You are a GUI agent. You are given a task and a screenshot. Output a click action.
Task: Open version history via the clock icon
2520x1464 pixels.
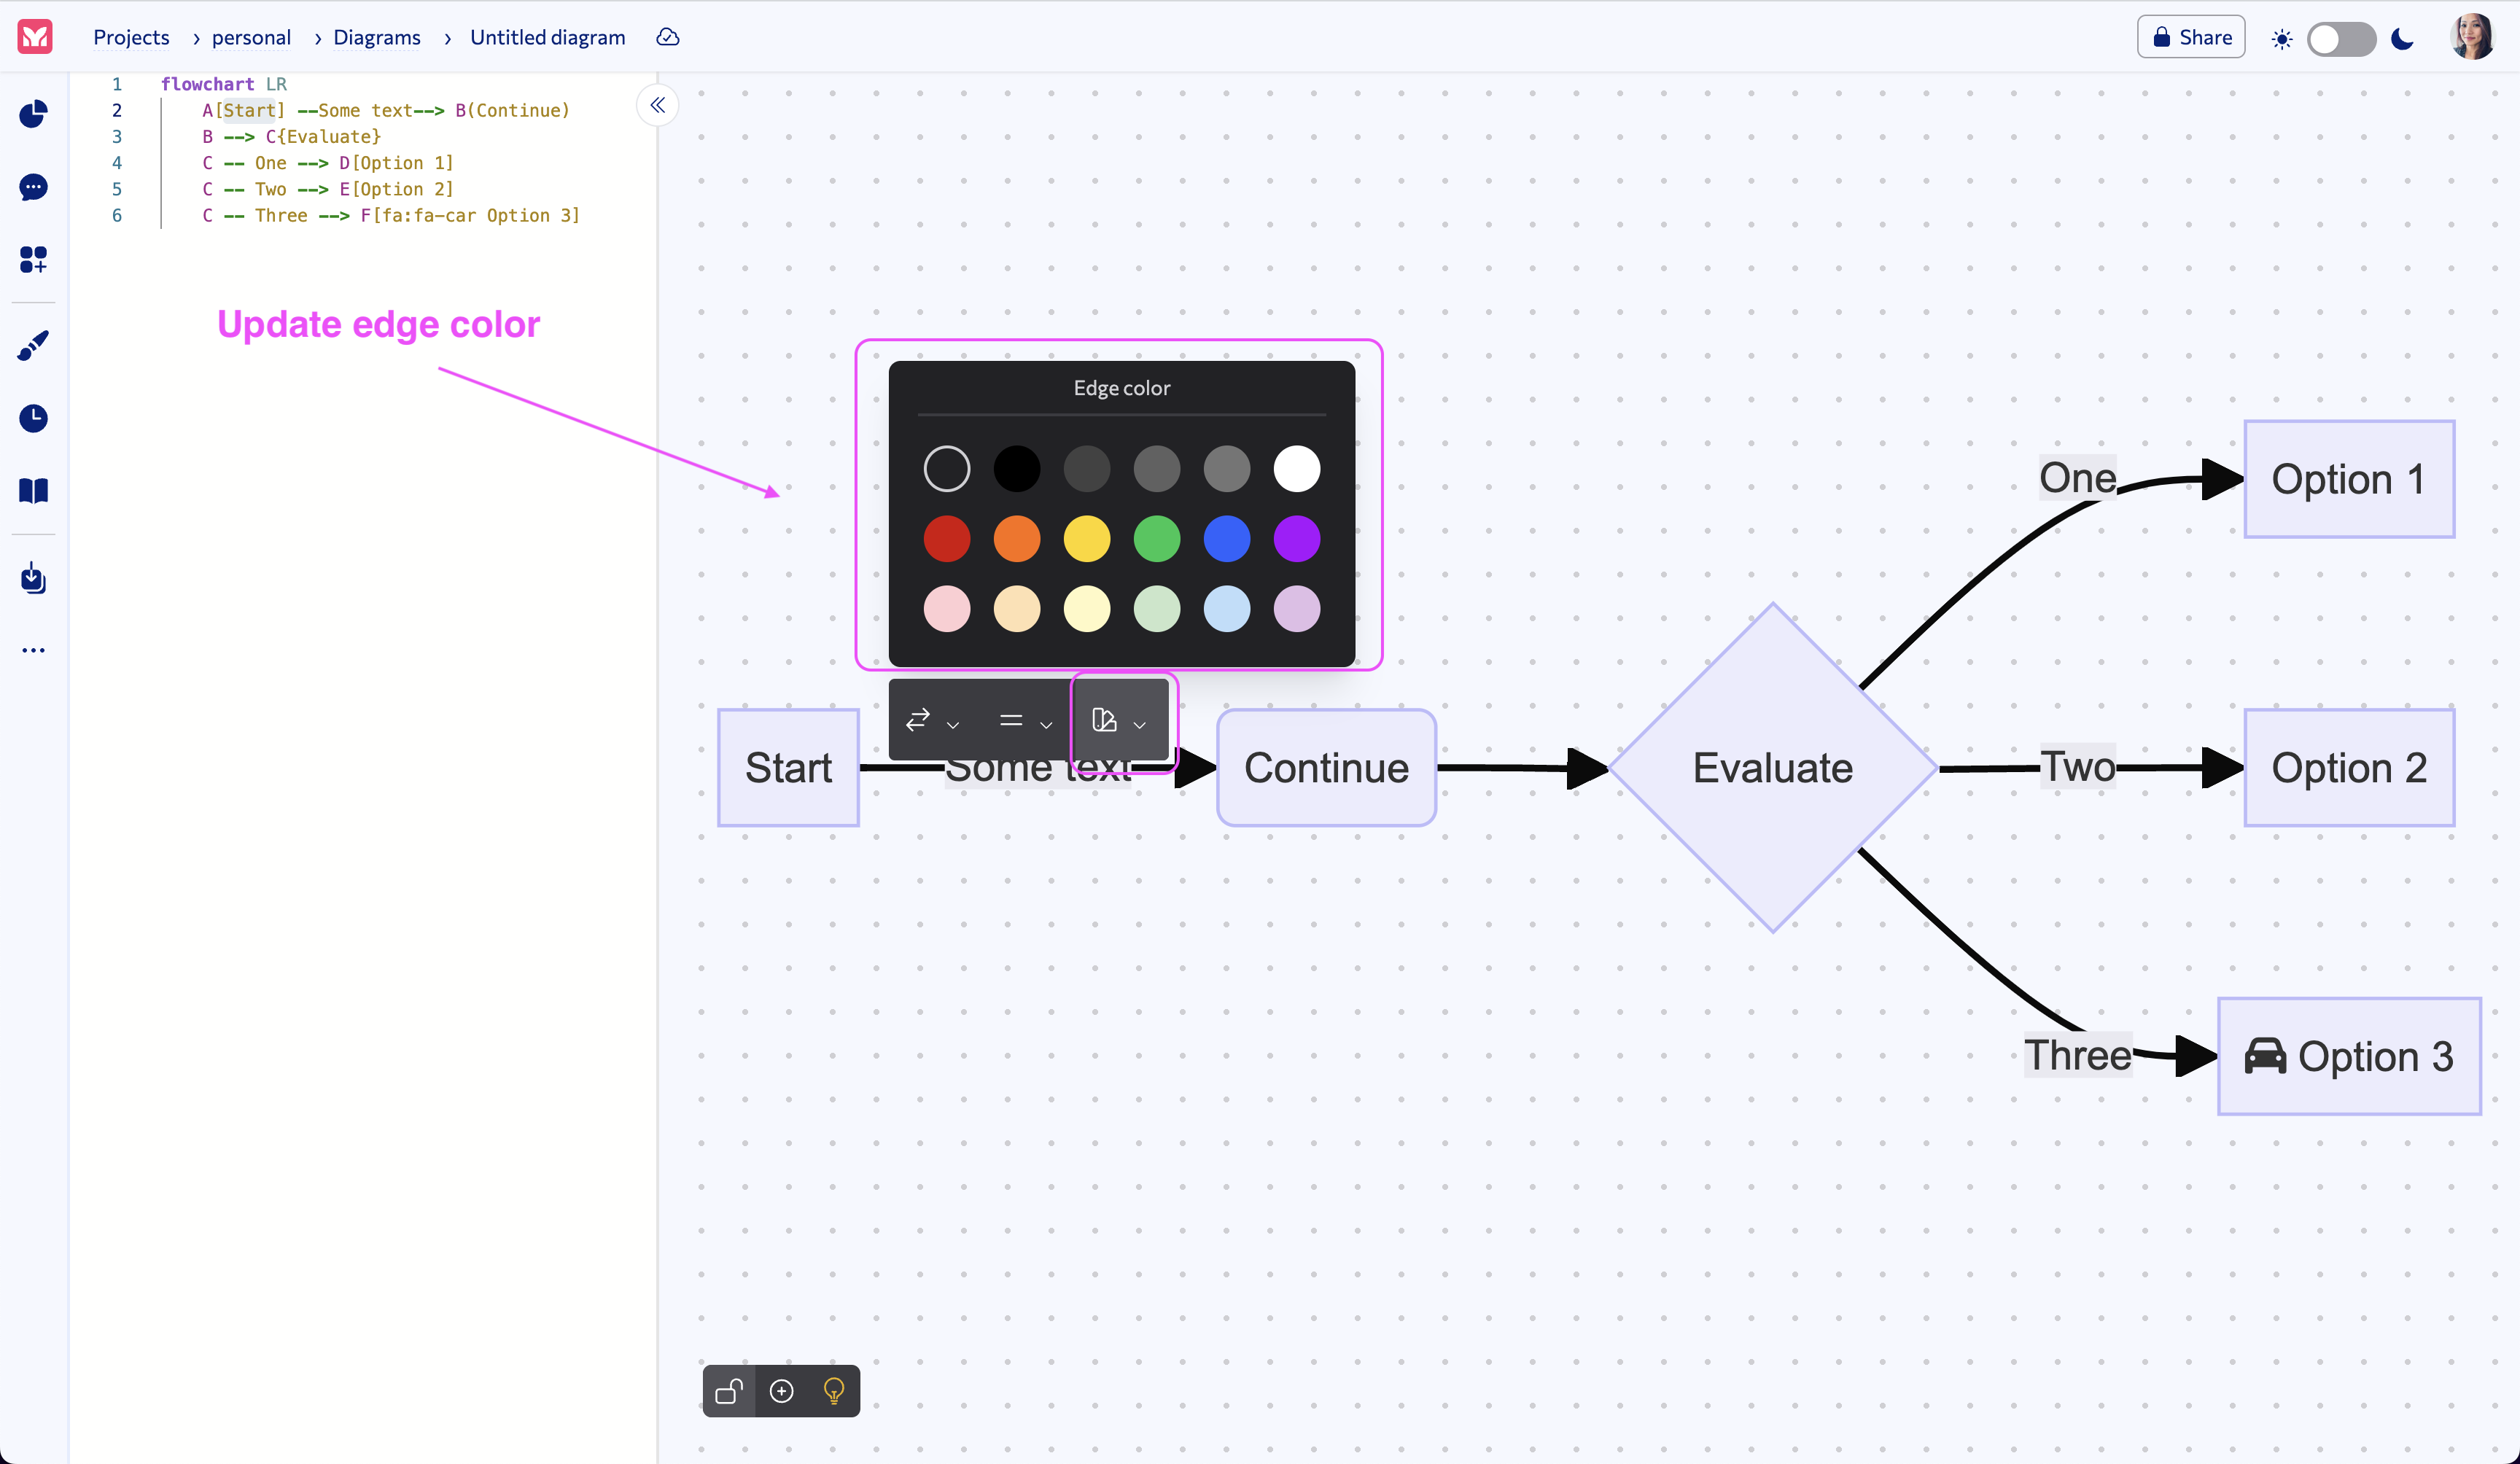(x=33, y=418)
